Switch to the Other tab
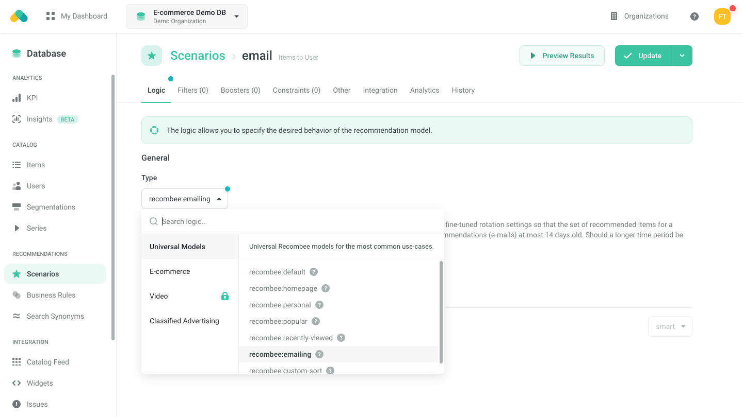 pyautogui.click(x=342, y=90)
